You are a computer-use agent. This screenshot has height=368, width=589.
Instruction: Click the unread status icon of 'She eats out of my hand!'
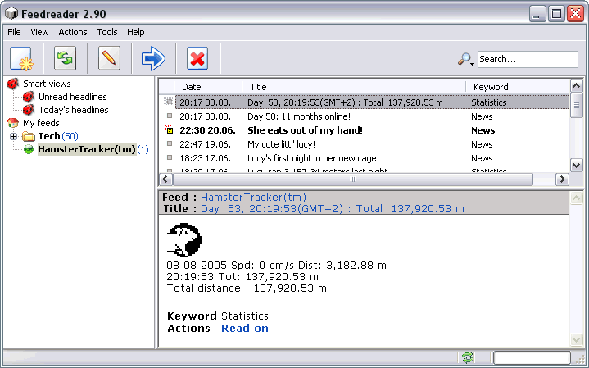[x=169, y=129]
